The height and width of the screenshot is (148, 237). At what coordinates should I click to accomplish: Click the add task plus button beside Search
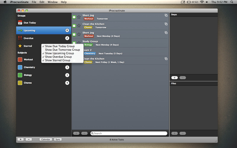coord(76,133)
